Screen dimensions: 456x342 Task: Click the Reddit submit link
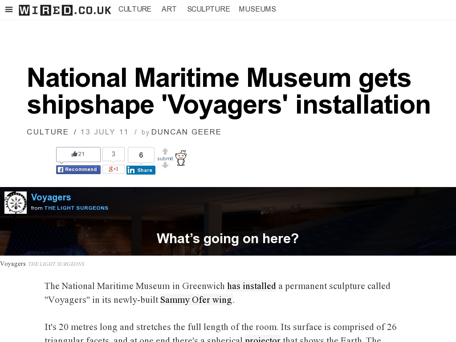165,159
